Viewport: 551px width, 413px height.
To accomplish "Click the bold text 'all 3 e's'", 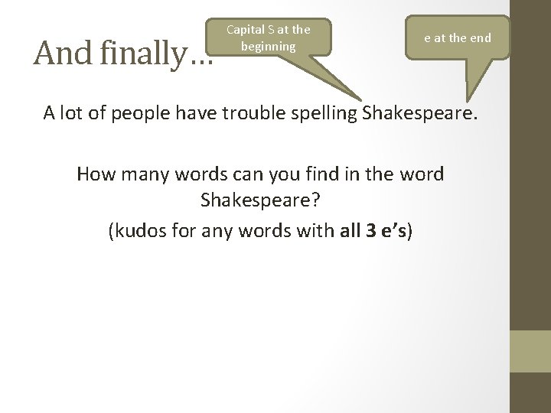I will 373,230.
